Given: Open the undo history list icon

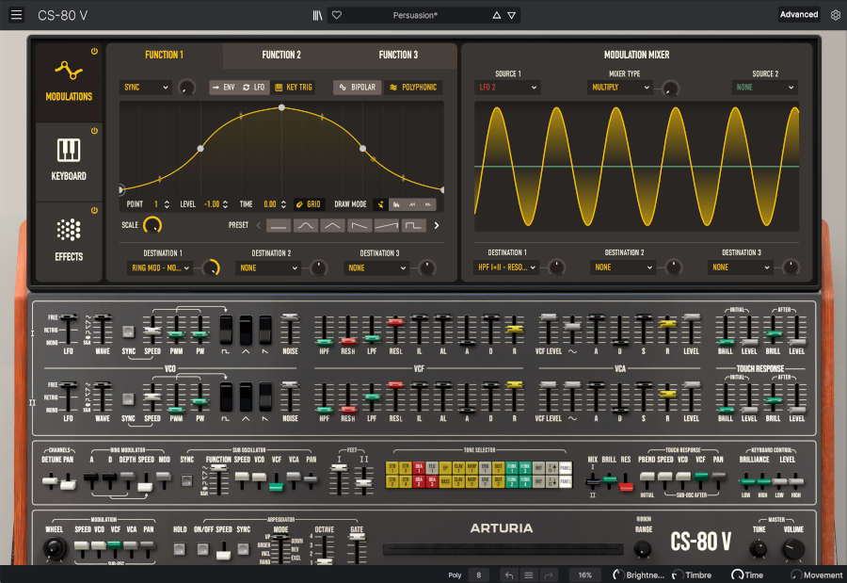Looking at the screenshot, I should 529,575.
